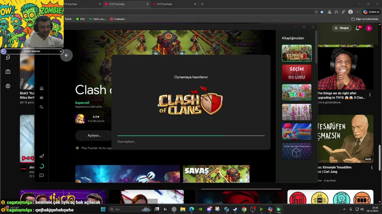This screenshot has height=214, width=382.
Task: Open Library in Play Games sidebar
Action: click(41, 97)
